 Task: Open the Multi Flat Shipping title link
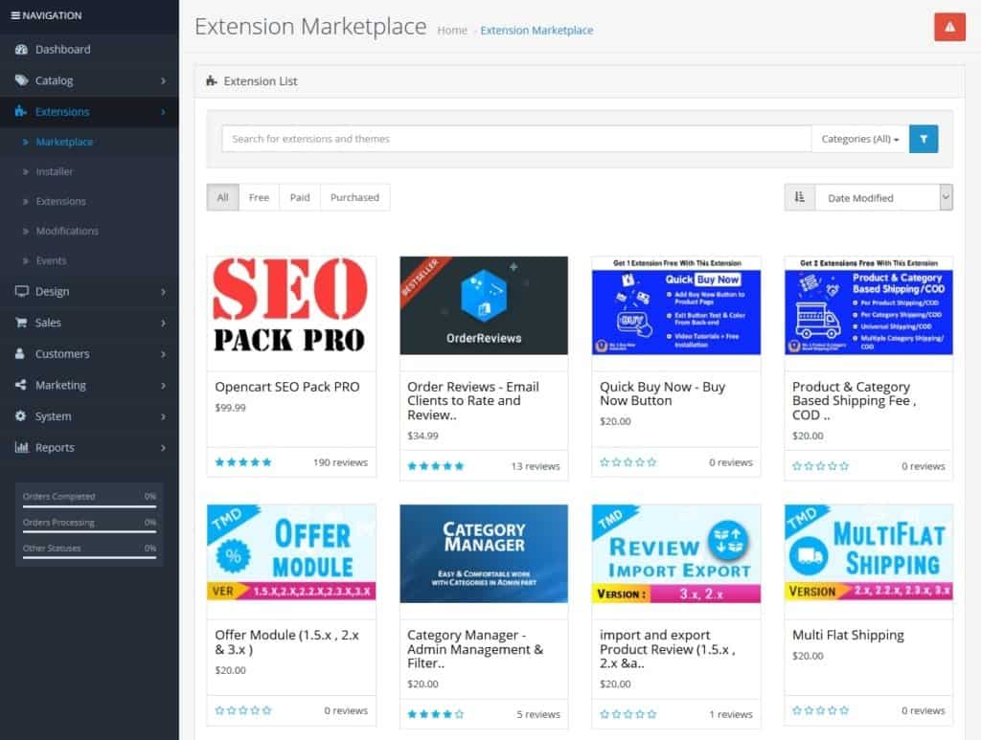click(848, 635)
